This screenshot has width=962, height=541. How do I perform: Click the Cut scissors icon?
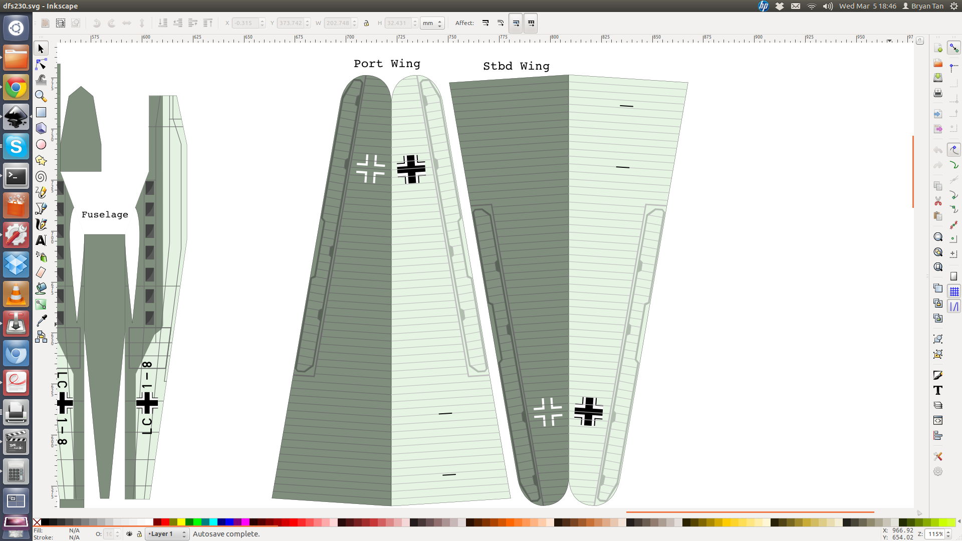(938, 201)
